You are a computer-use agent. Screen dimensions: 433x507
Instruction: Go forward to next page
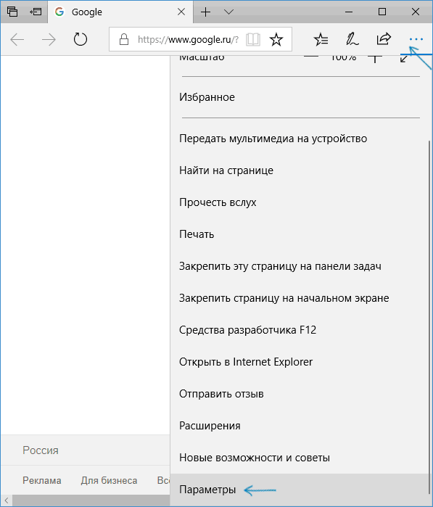49,39
